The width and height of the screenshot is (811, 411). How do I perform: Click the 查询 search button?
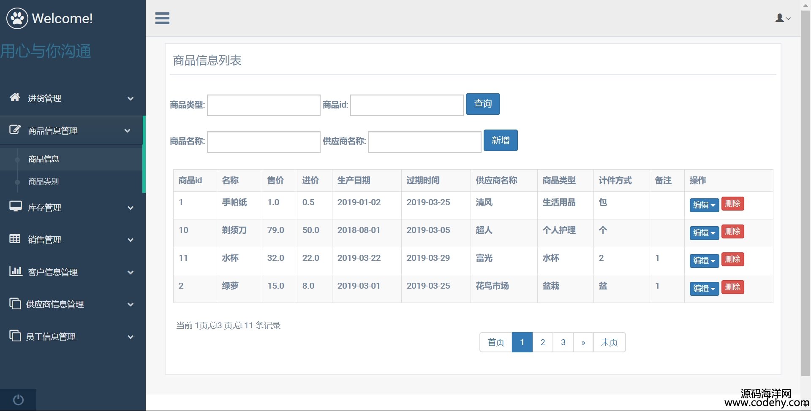pyautogui.click(x=483, y=104)
